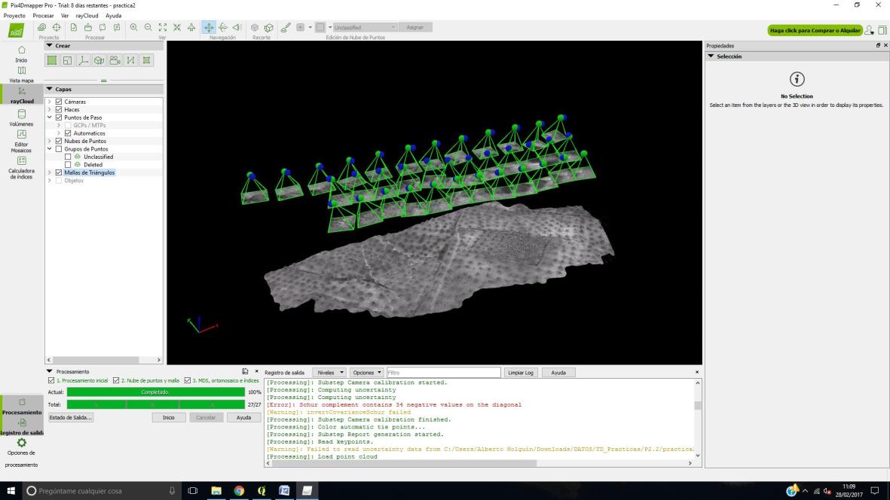Toggle step 1 Procesamiento inicial checkbox
The height and width of the screenshot is (500, 890).
point(51,380)
